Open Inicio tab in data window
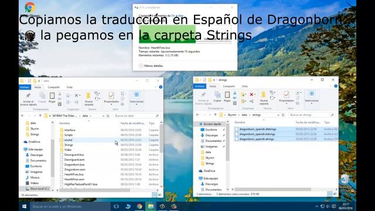 click(37, 87)
